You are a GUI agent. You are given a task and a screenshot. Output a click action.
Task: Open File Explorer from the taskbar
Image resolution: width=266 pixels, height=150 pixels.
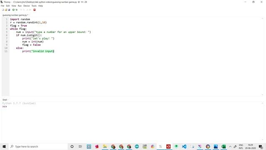[x=105, y=146]
